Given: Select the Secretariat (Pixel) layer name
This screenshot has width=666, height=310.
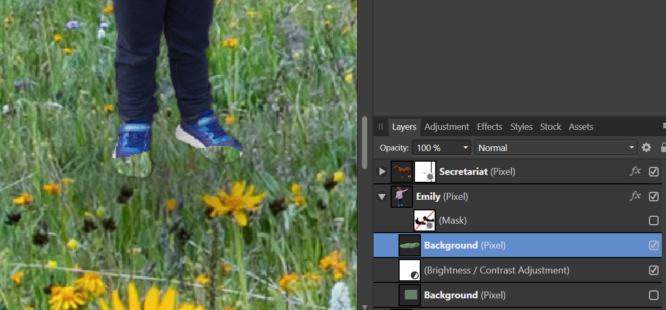Looking at the screenshot, I should point(477,172).
